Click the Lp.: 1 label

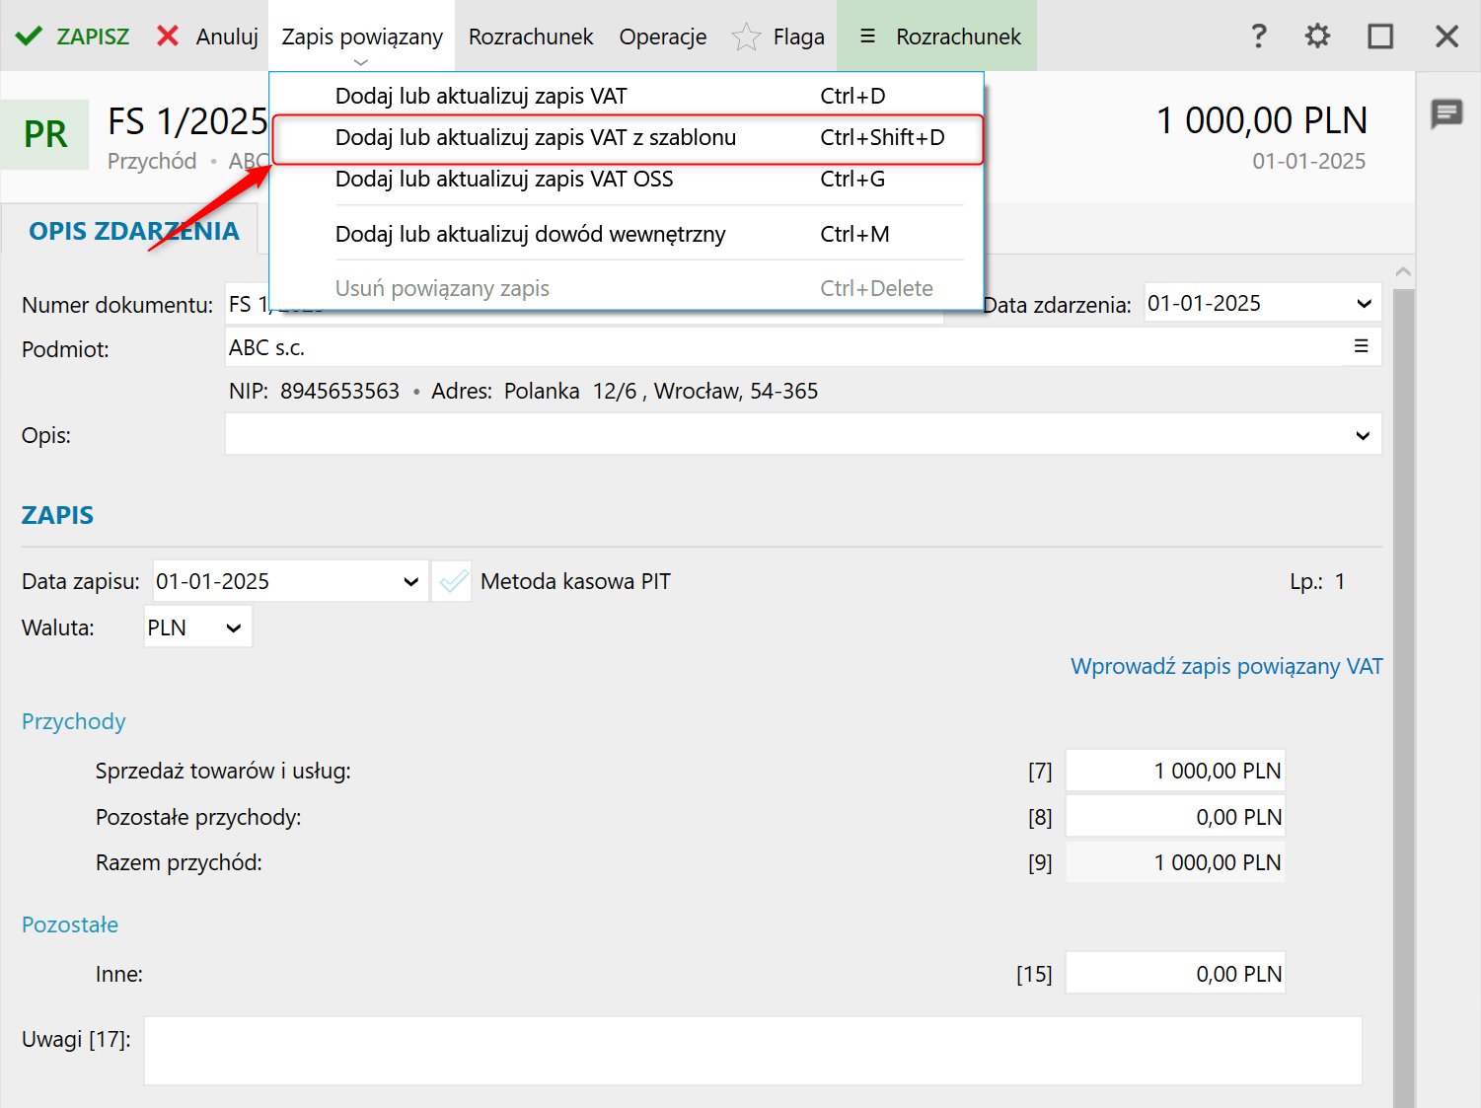(1317, 581)
